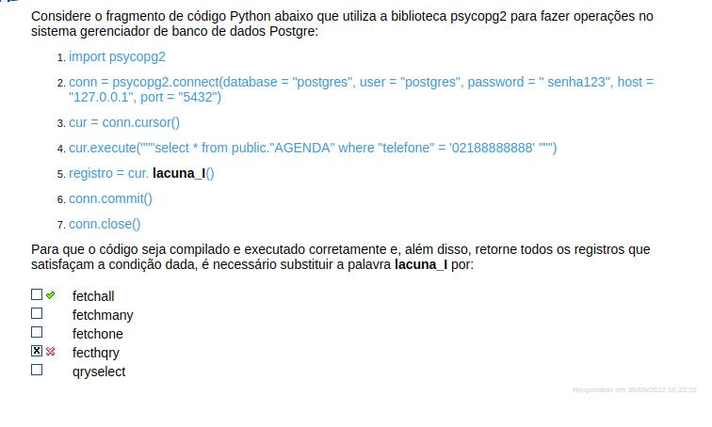Click the 'import psycopg2' code line
This screenshot has width=712, height=427.
(x=117, y=57)
